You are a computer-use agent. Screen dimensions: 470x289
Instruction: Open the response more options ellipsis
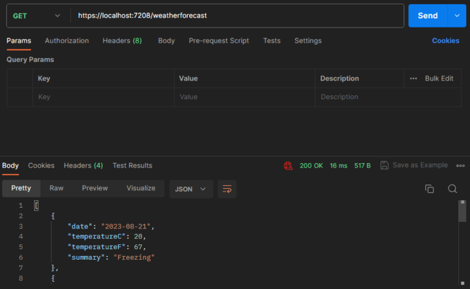pos(460,166)
